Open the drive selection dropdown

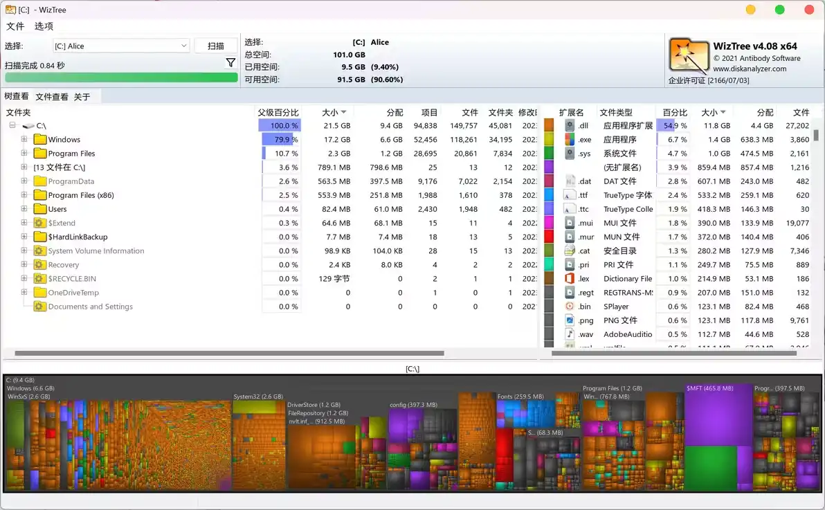coord(184,46)
